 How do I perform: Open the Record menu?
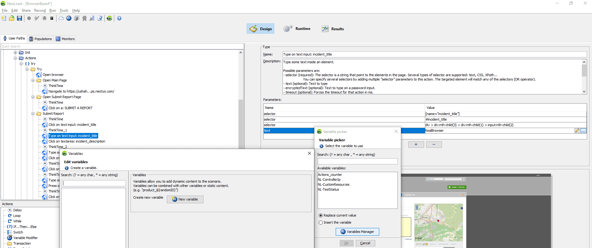pyautogui.click(x=40, y=10)
